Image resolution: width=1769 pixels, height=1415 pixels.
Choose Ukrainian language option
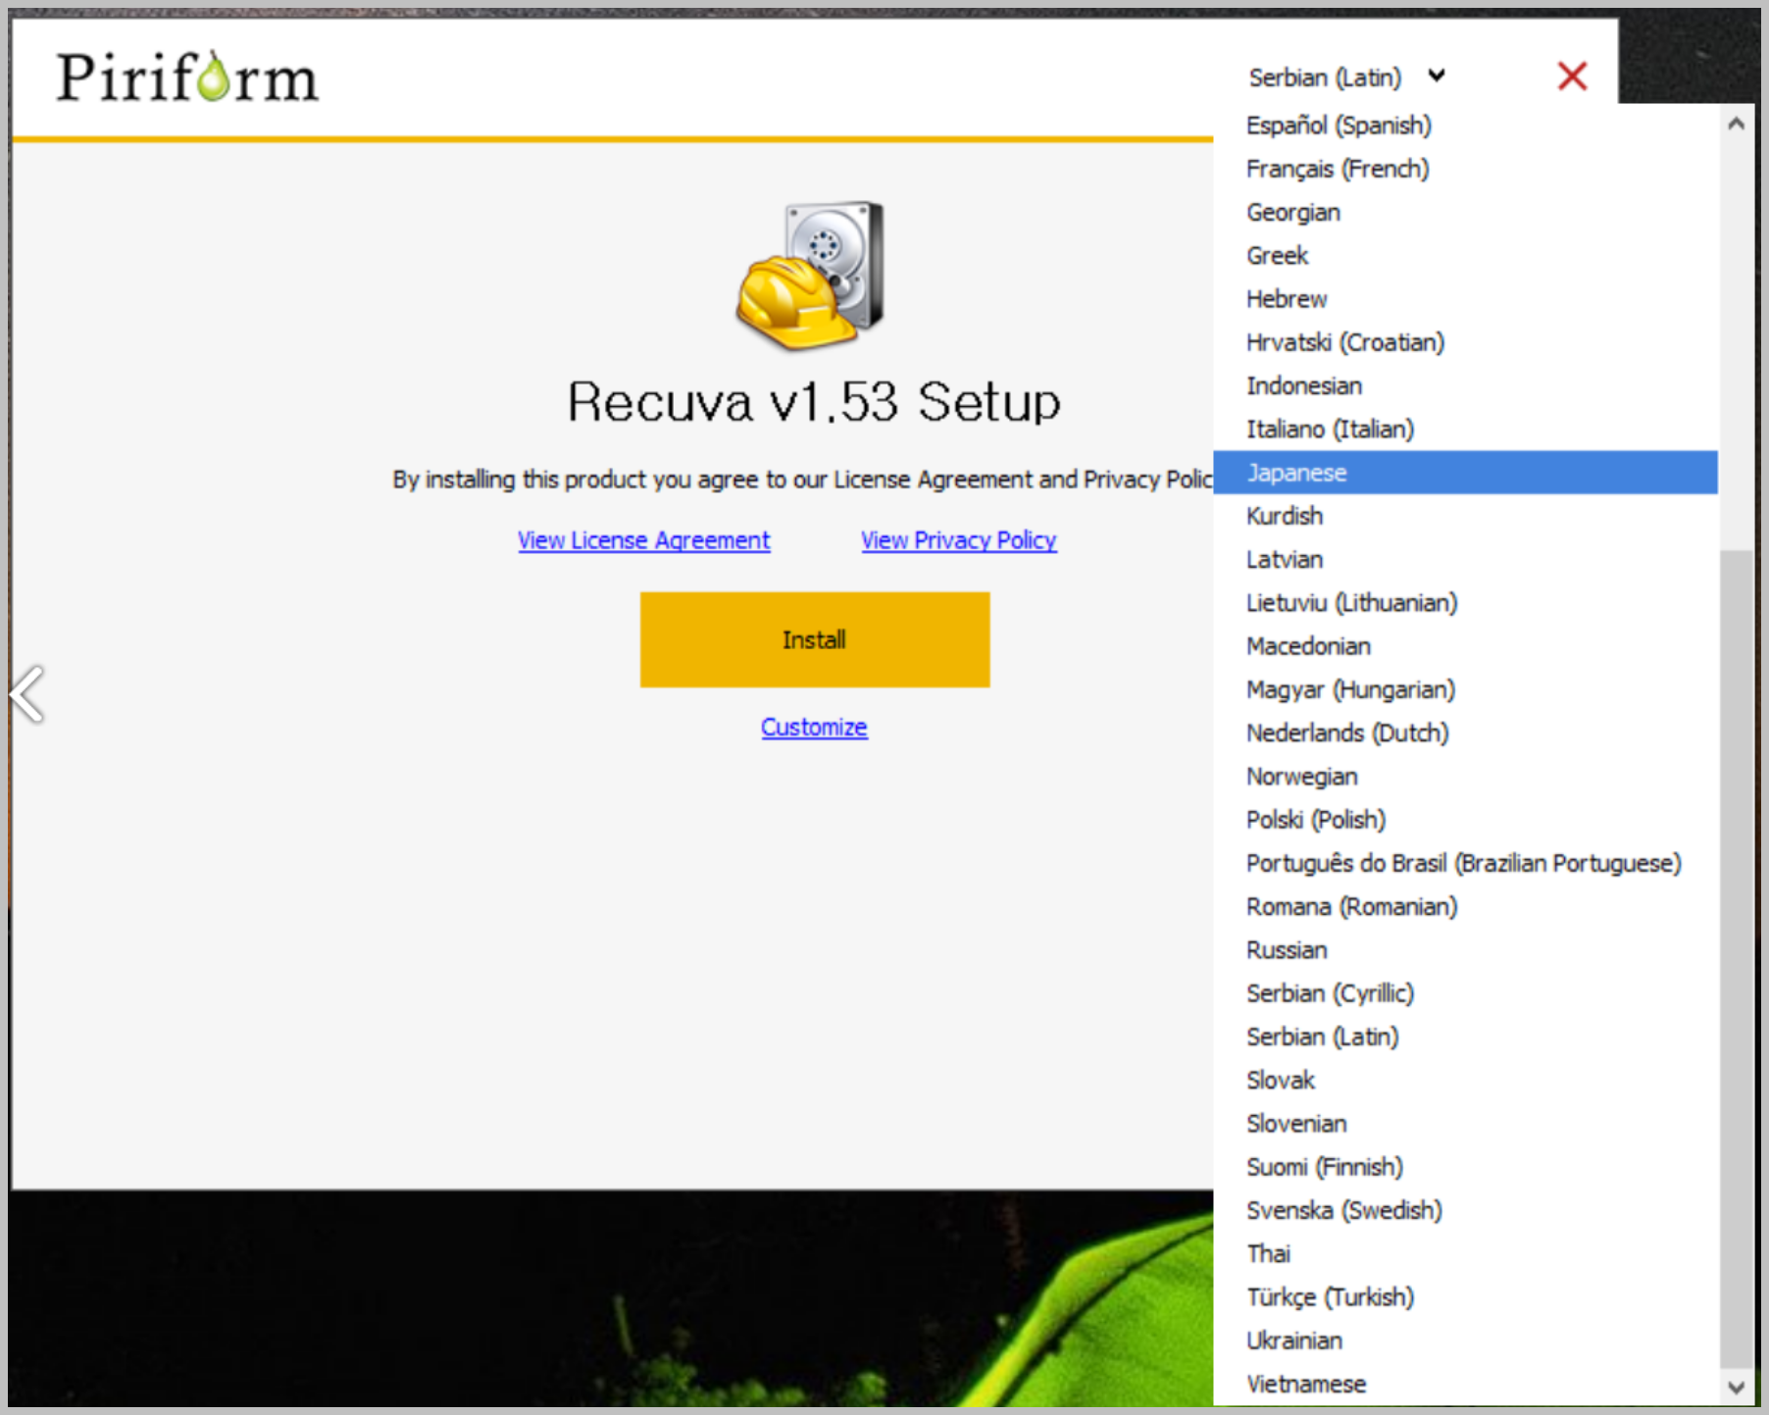tap(1465, 1340)
